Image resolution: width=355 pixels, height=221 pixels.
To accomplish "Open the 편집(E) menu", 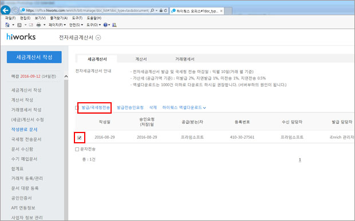I will (x=25, y=18).
